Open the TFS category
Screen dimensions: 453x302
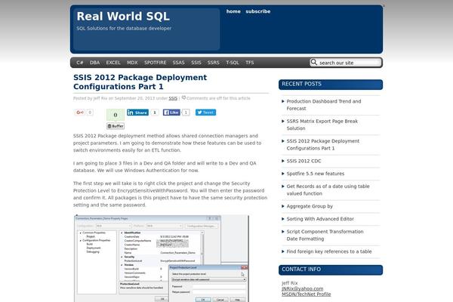point(250,63)
